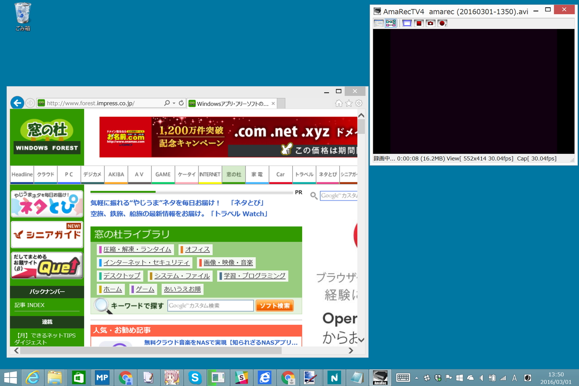Image resolution: width=579 pixels, height=386 pixels.
Task: Switch to the 窓の杜 category tab
Action: click(x=233, y=174)
